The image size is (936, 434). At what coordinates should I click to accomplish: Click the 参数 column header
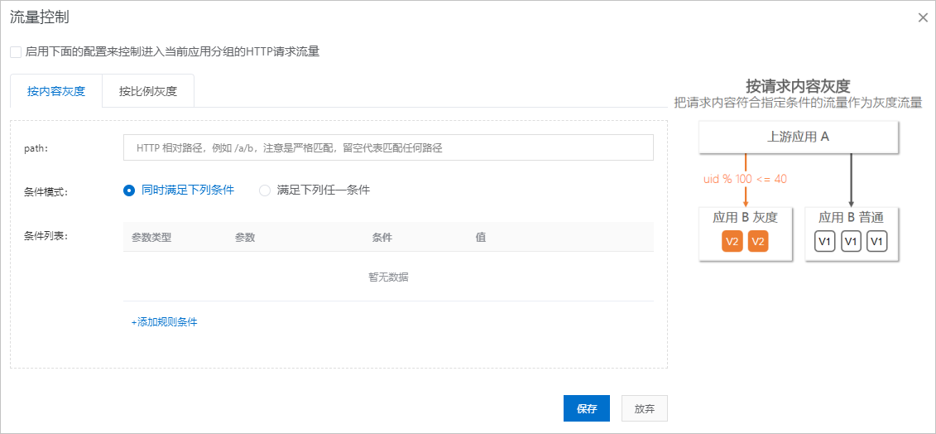coord(245,237)
